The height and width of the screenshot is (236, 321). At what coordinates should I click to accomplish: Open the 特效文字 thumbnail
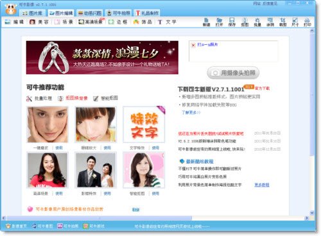(144, 124)
